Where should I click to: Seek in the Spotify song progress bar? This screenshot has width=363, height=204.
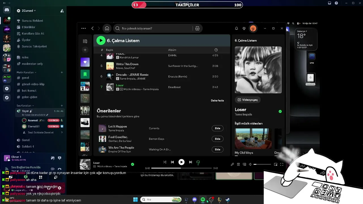pyautogui.click(x=181, y=168)
